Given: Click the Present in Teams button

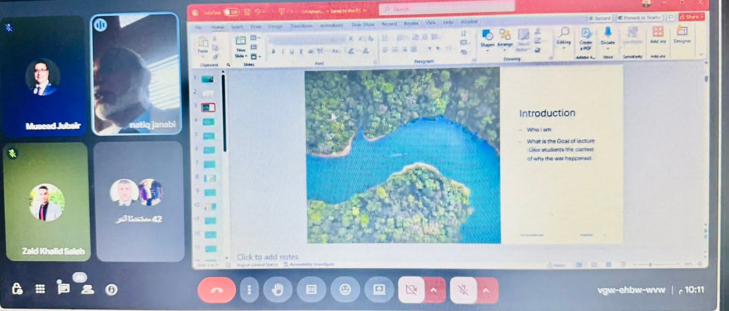Looking at the screenshot, I should [639, 18].
